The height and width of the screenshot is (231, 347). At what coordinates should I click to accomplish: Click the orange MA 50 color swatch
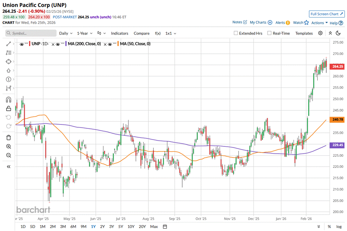coord(118,44)
